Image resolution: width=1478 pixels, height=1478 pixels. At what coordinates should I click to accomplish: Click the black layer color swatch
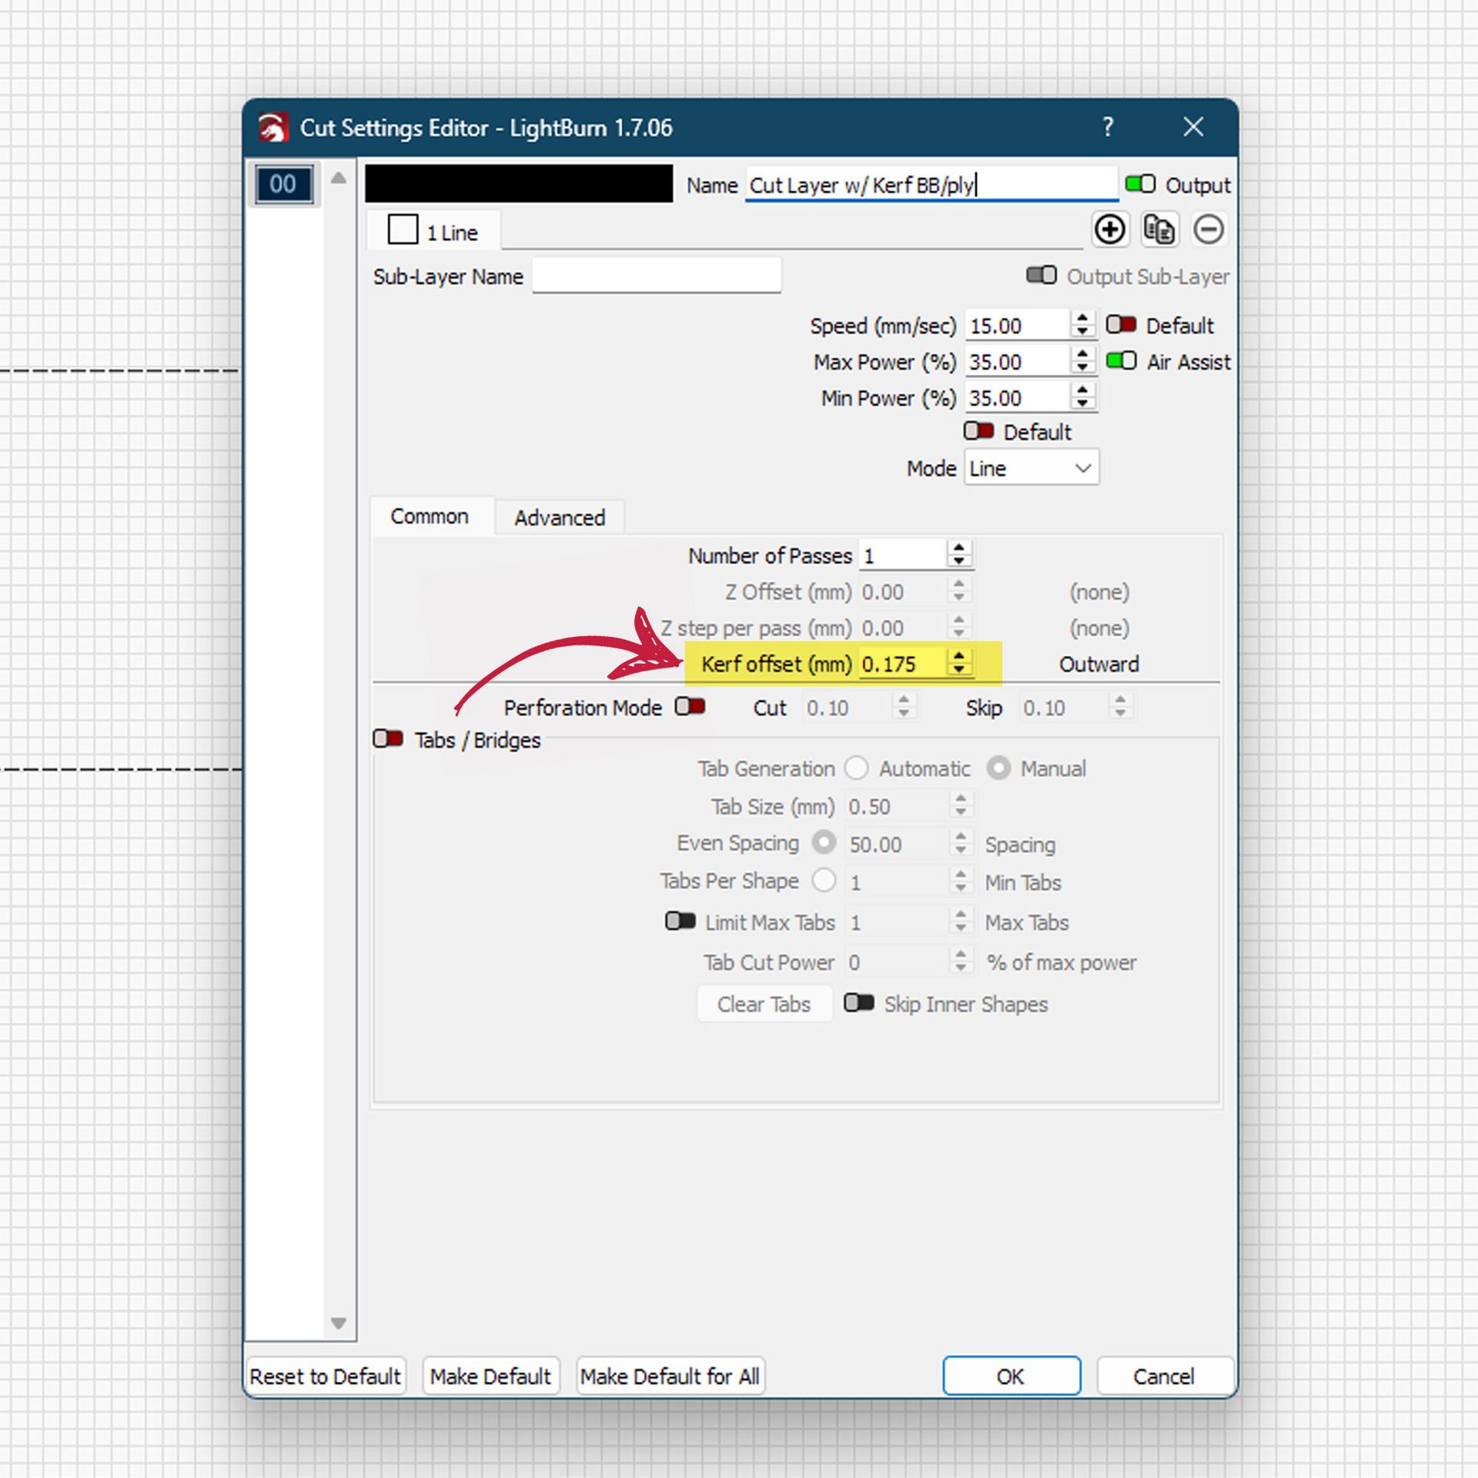(x=518, y=184)
